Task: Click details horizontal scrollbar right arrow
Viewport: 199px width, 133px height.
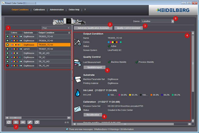Action: [x=190, y=124]
